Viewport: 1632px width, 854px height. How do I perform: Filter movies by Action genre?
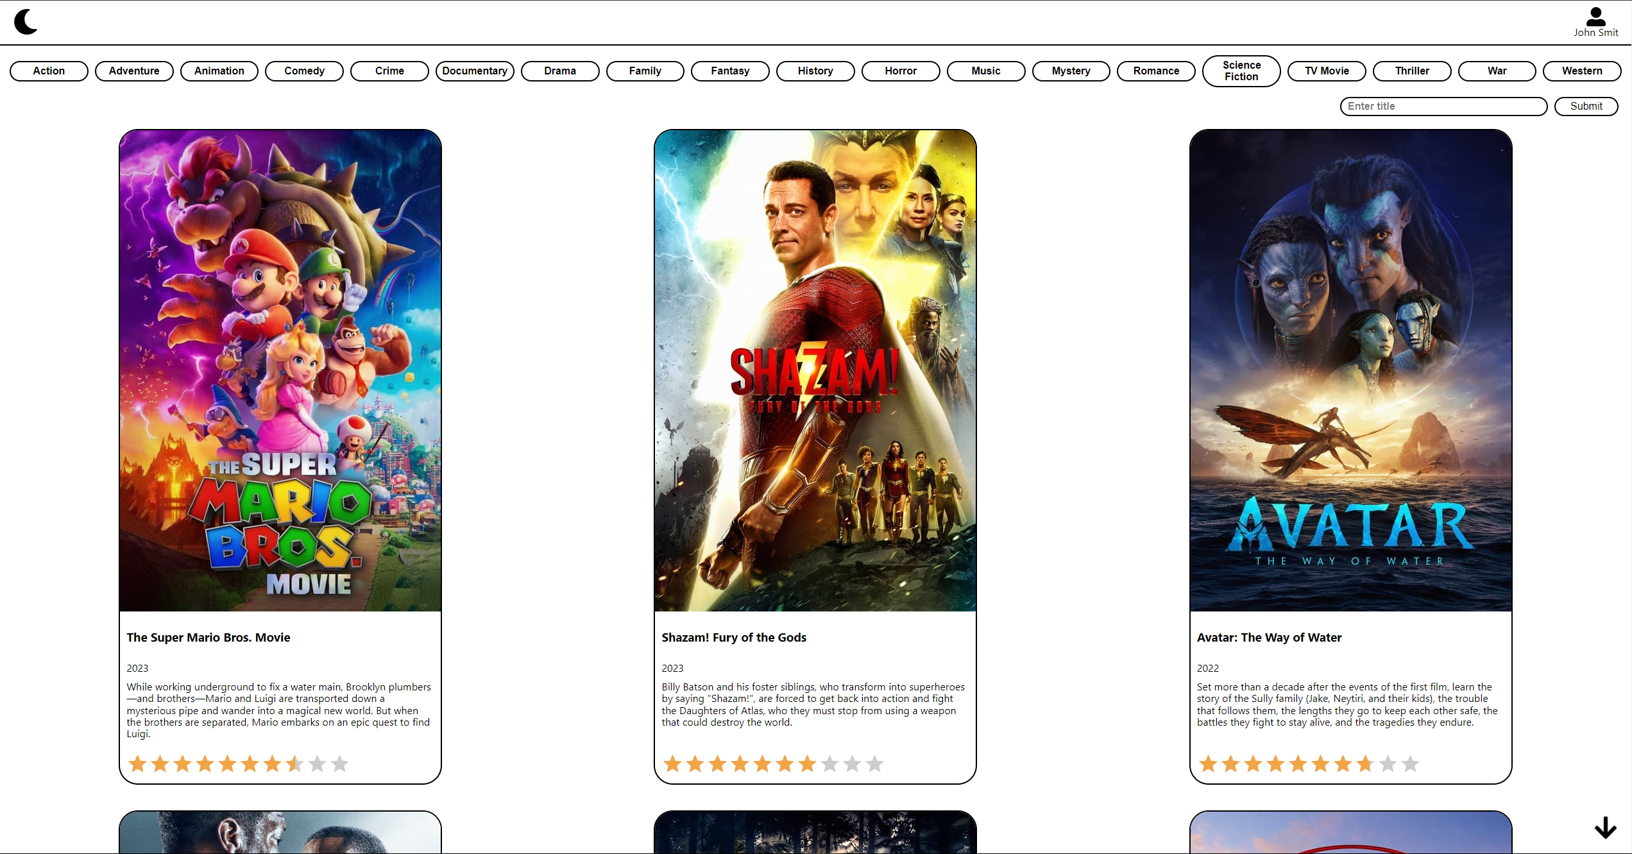click(x=49, y=71)
